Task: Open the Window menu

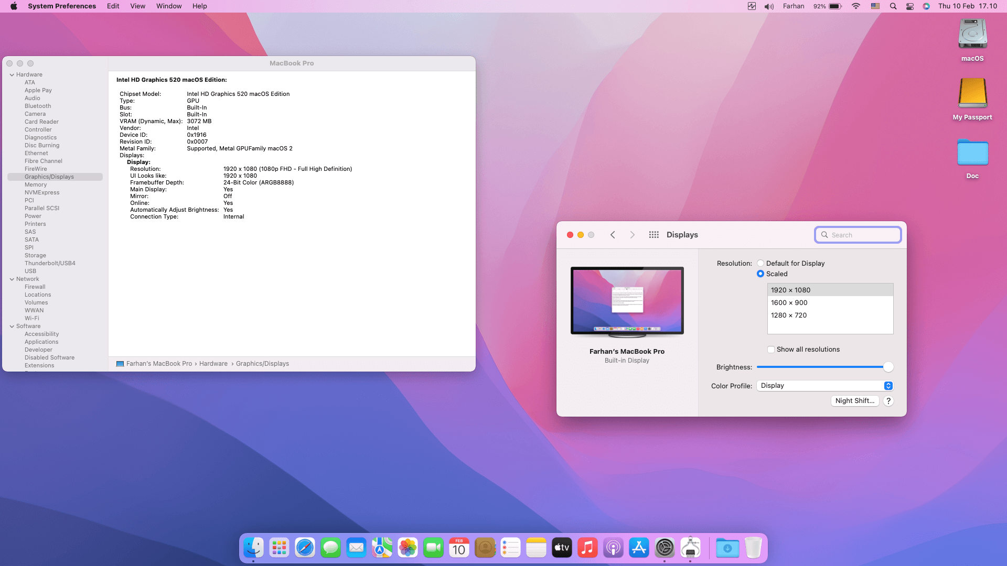Action: pyautogui.click(x=169, y=6)
